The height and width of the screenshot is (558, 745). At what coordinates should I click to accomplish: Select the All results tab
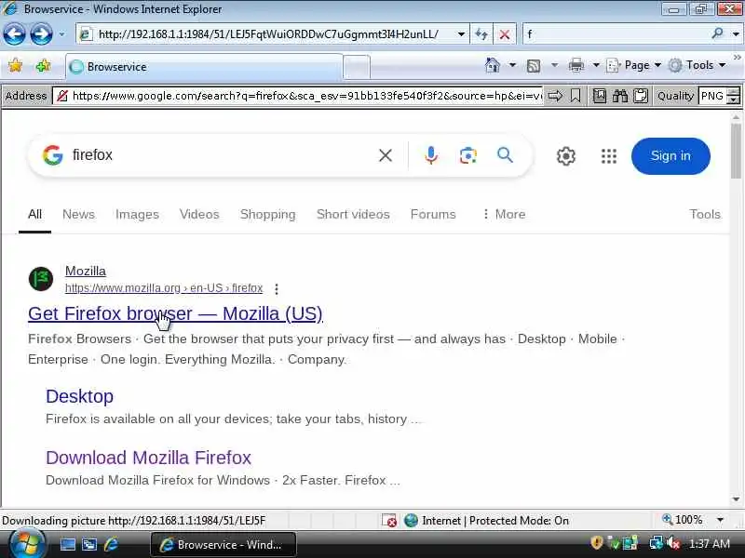coord(34,215)
